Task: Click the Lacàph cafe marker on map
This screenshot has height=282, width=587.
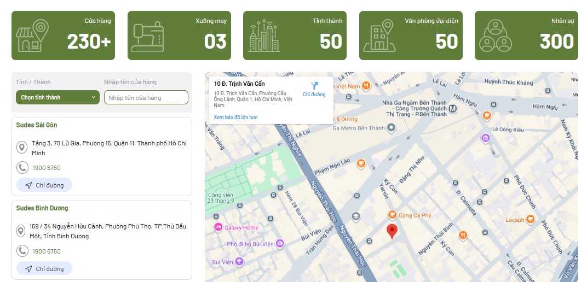Action: click(530, 220)
